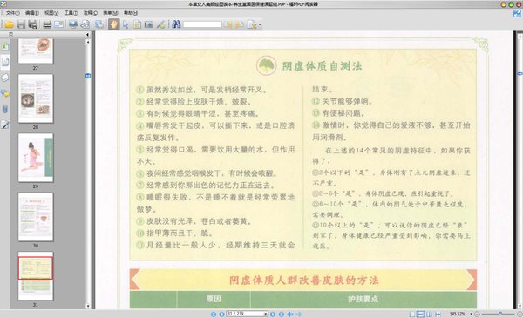Viewport: 523px width, 318px height.
Task: Open the Layers panel in the sidebar
Action: coord(4,78)
